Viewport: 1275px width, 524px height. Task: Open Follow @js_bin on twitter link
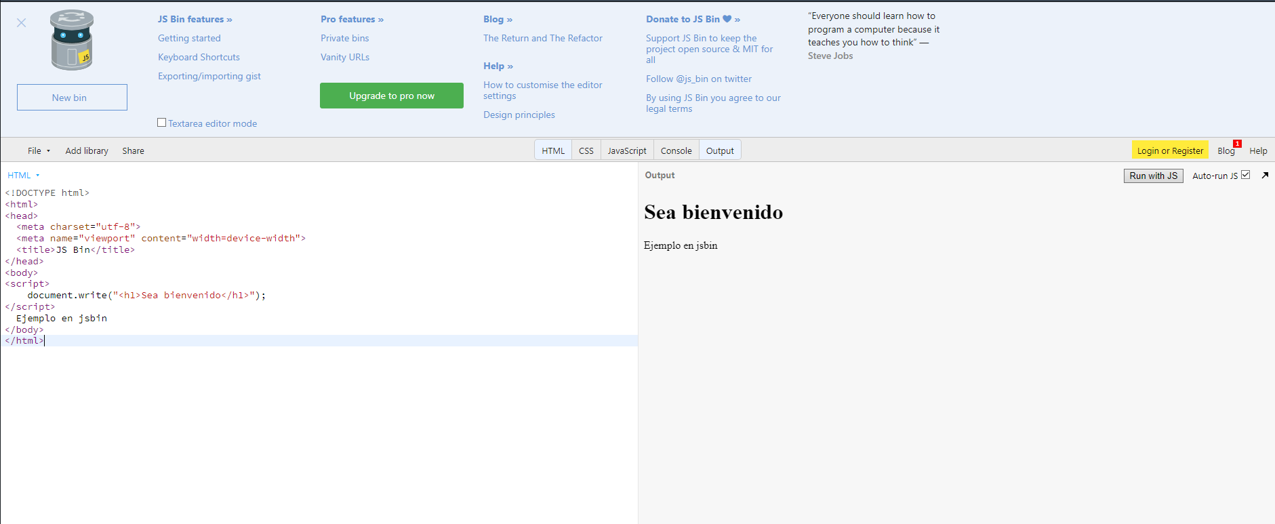point(699,79)
